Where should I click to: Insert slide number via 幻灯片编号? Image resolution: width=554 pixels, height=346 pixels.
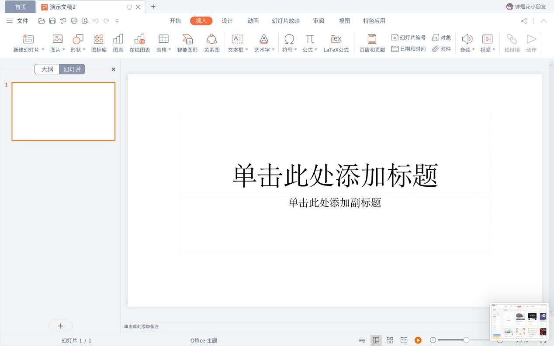[409, 38]
